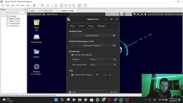Switch to the Style tab in Appearance
Viewport: 183px width, 103px height.
[x=72, y=26]
